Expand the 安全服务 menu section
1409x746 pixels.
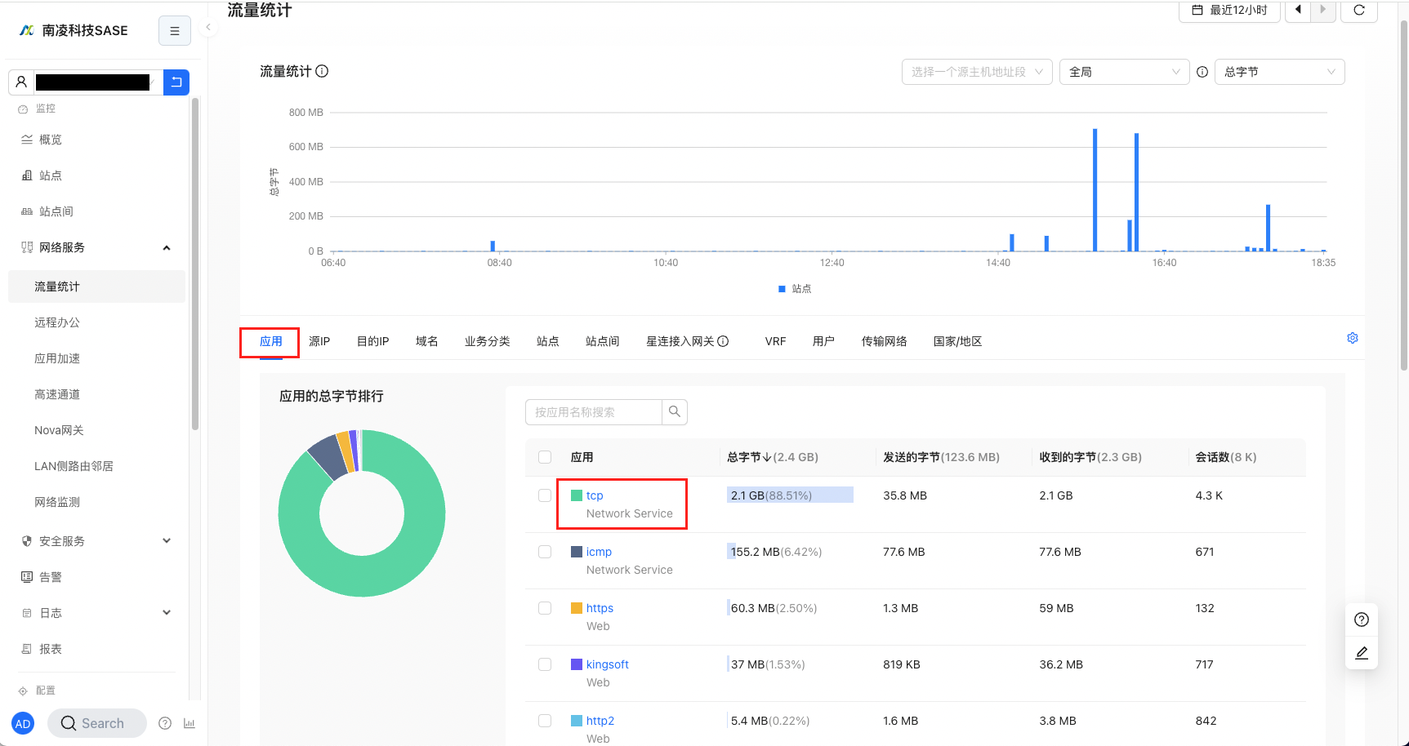coord(167,541)
